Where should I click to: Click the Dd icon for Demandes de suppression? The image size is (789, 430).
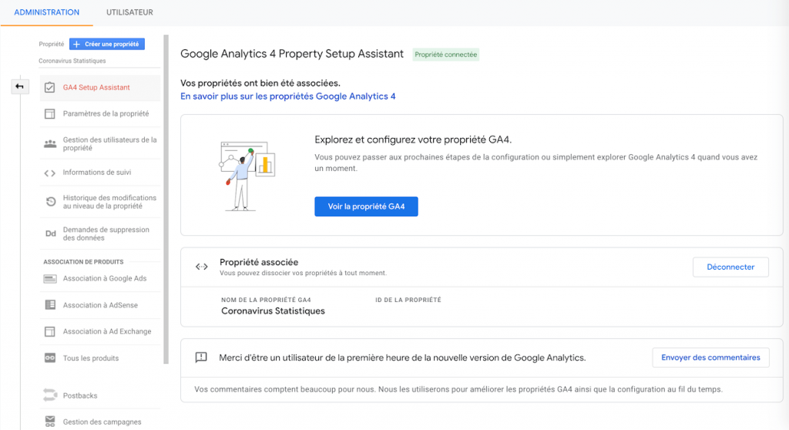point(50,233)
